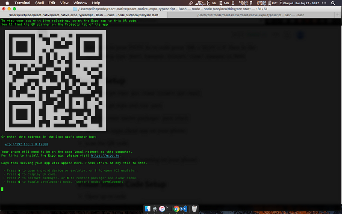Open the Shell menu
This screenshot has width=342, height=214.
[39, 3]
